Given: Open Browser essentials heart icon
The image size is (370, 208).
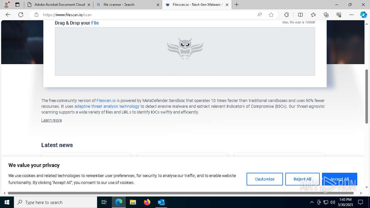Looking at the screenshot, I should (x=339, y=15).
